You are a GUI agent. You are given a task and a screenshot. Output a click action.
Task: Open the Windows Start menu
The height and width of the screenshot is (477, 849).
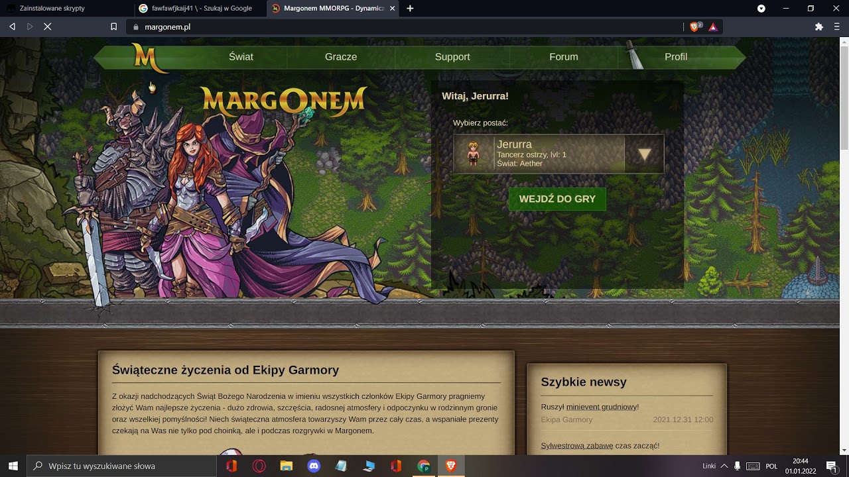coord(13,466)
